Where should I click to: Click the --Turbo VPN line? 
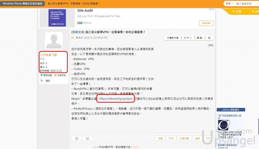click(x=80, y=69)
